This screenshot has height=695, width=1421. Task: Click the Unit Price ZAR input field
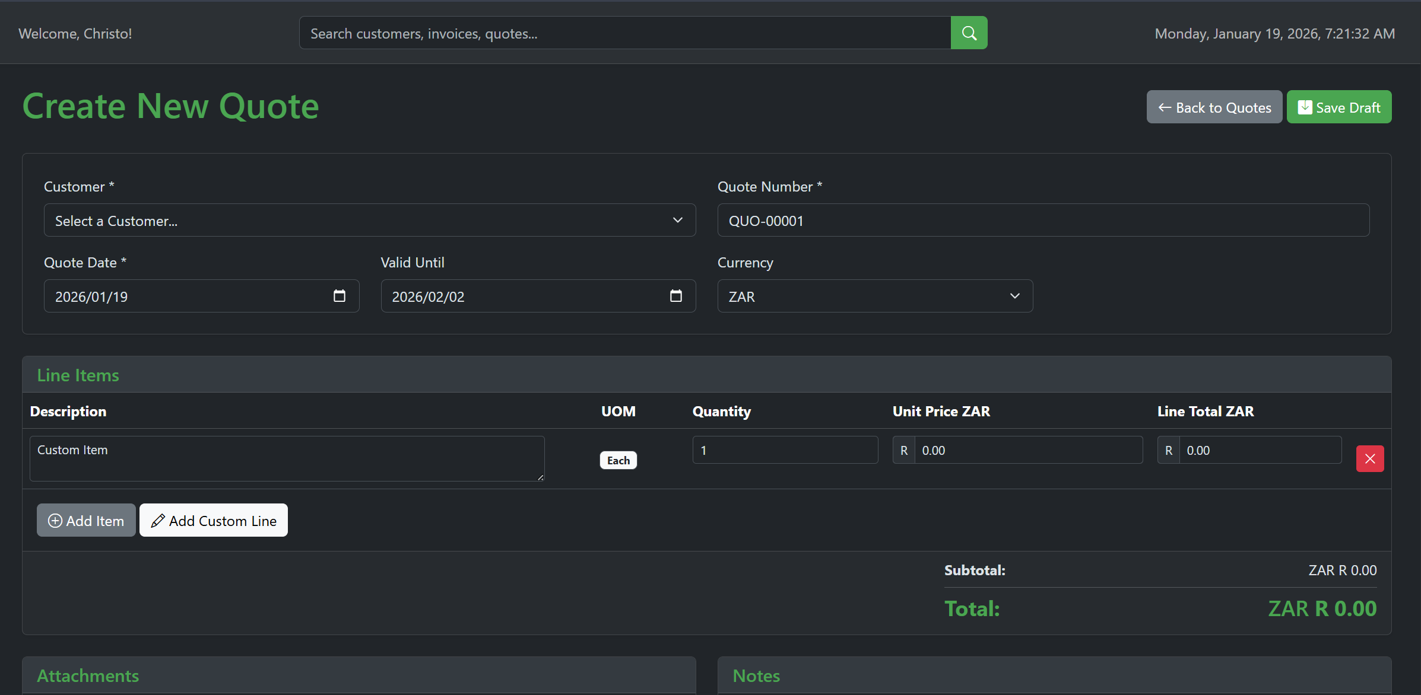(1027, 450)
